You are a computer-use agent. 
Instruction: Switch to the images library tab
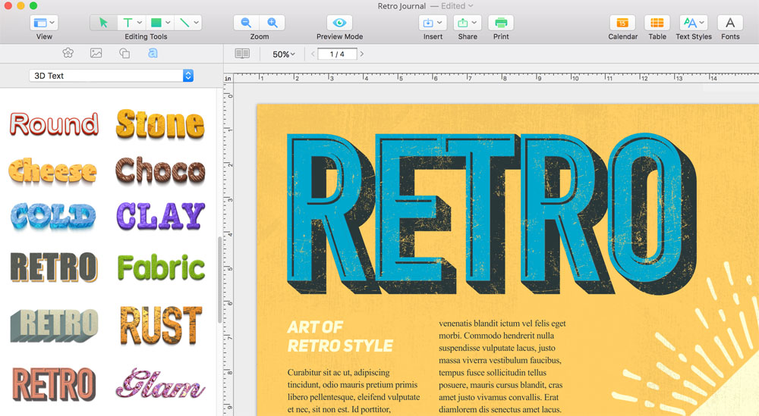[x=96, y=53]
